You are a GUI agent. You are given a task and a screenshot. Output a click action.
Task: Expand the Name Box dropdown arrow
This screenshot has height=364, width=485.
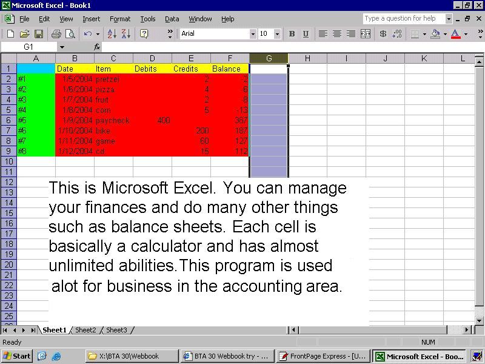62,47
